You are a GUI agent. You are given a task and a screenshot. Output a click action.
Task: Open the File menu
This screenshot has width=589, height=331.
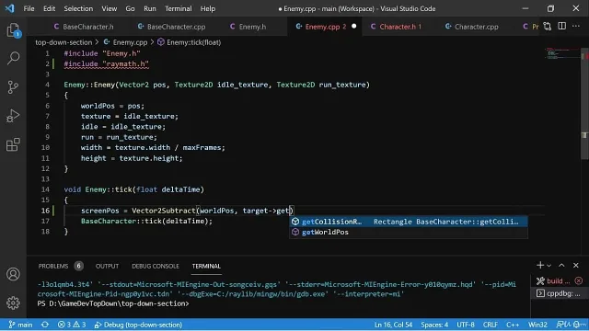pos(29,8)
